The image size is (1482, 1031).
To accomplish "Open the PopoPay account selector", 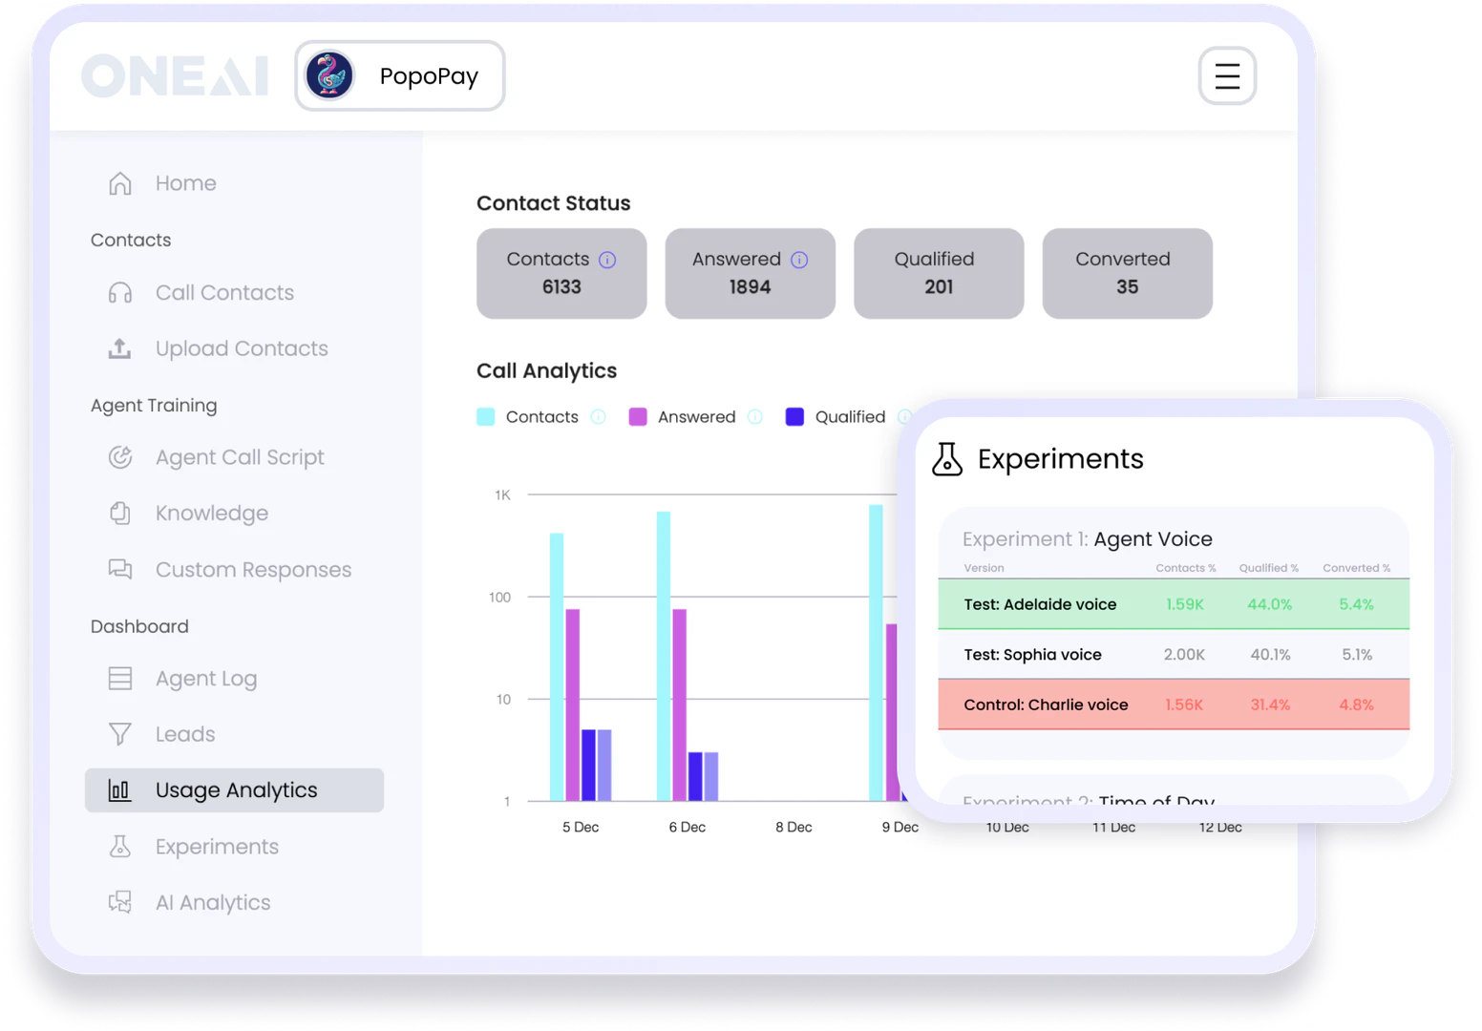I will click(x=400, y=75).
